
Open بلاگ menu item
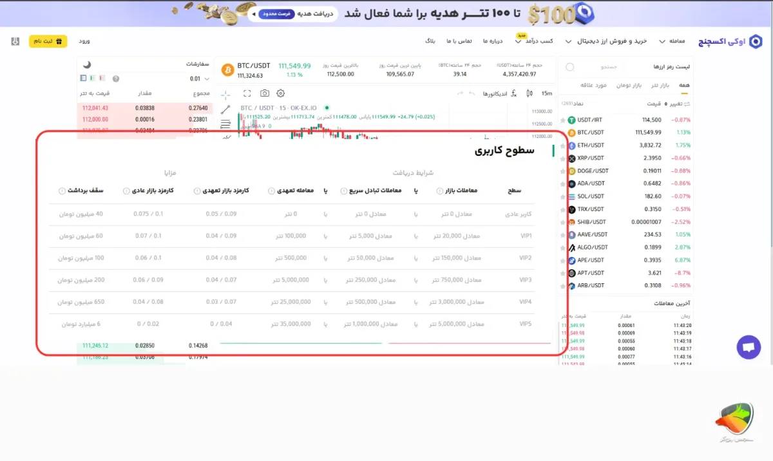tap(430, 41)
